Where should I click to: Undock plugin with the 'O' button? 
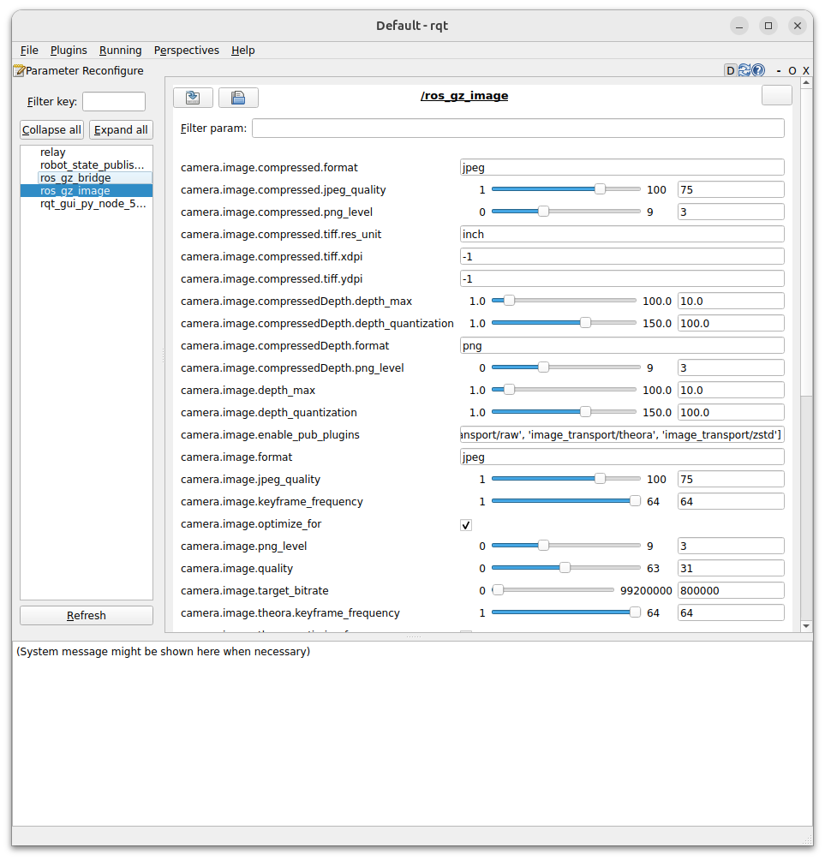click(792, 71)
